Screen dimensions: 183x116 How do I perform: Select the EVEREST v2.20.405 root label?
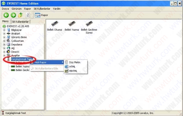(18, 26)
